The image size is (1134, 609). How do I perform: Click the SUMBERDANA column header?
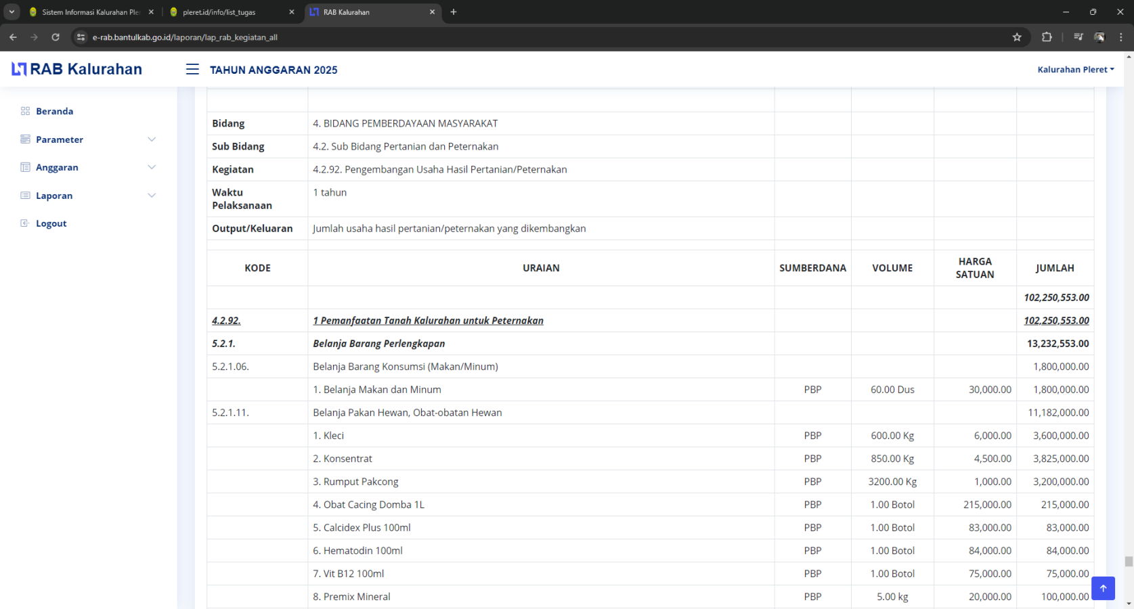[x=812, y=268]
